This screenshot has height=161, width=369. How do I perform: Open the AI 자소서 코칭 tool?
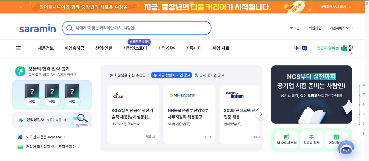[286, 140]
